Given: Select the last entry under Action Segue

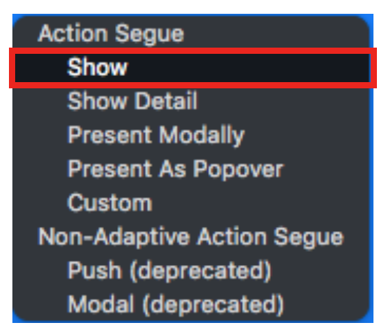Looking at the screenshot, I should pyautogui.click(x=193, y=203).
